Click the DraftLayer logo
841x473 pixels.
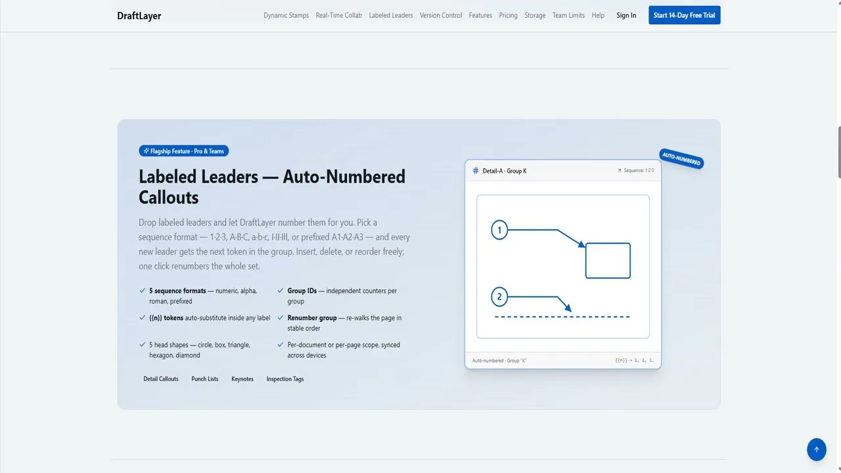(139, 16)
